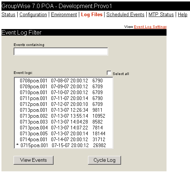Check the Select all checkbox
Image resolution: width=190 pixels, height=175 pixels.
coord(109,73)
